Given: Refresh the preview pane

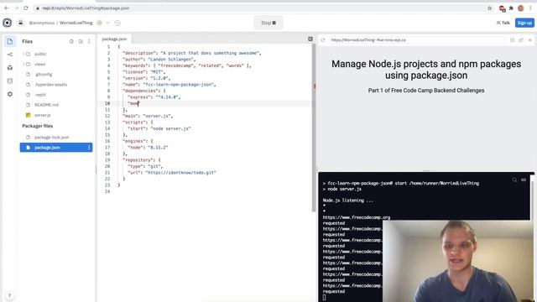Looking at the screenshot, I should 323,40.
